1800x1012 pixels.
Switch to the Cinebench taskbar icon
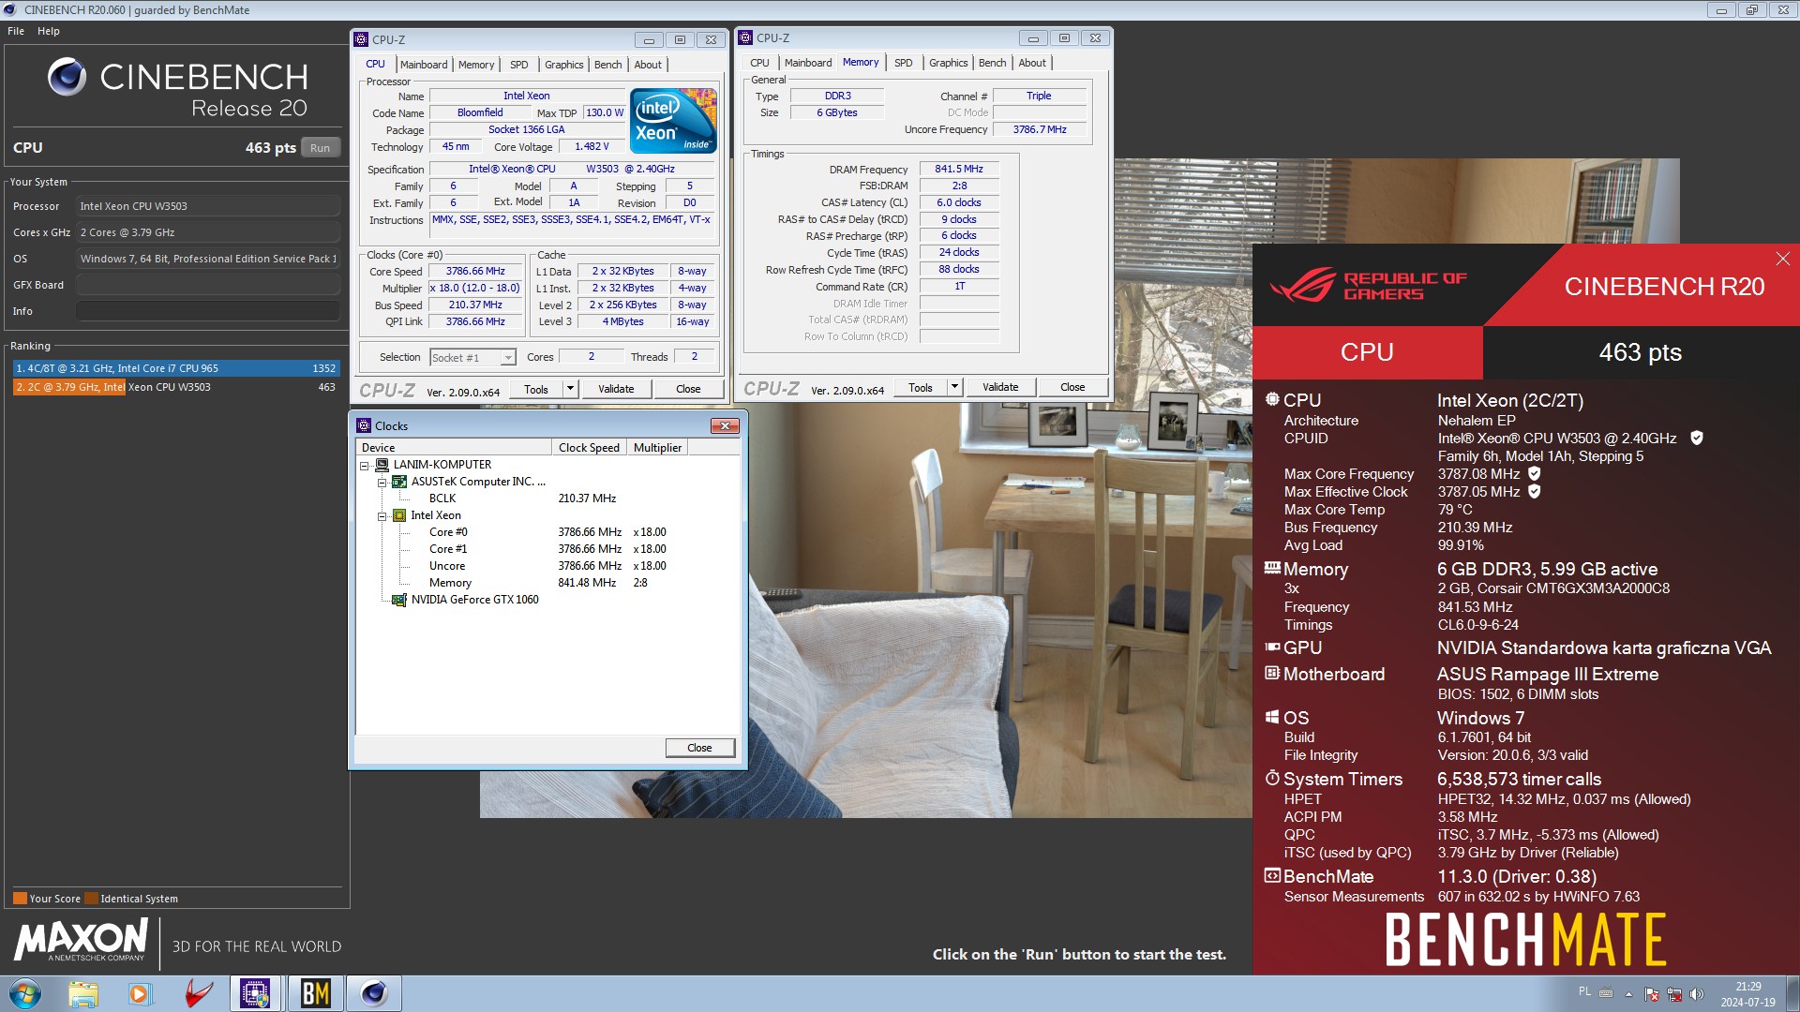pos(373,993)
